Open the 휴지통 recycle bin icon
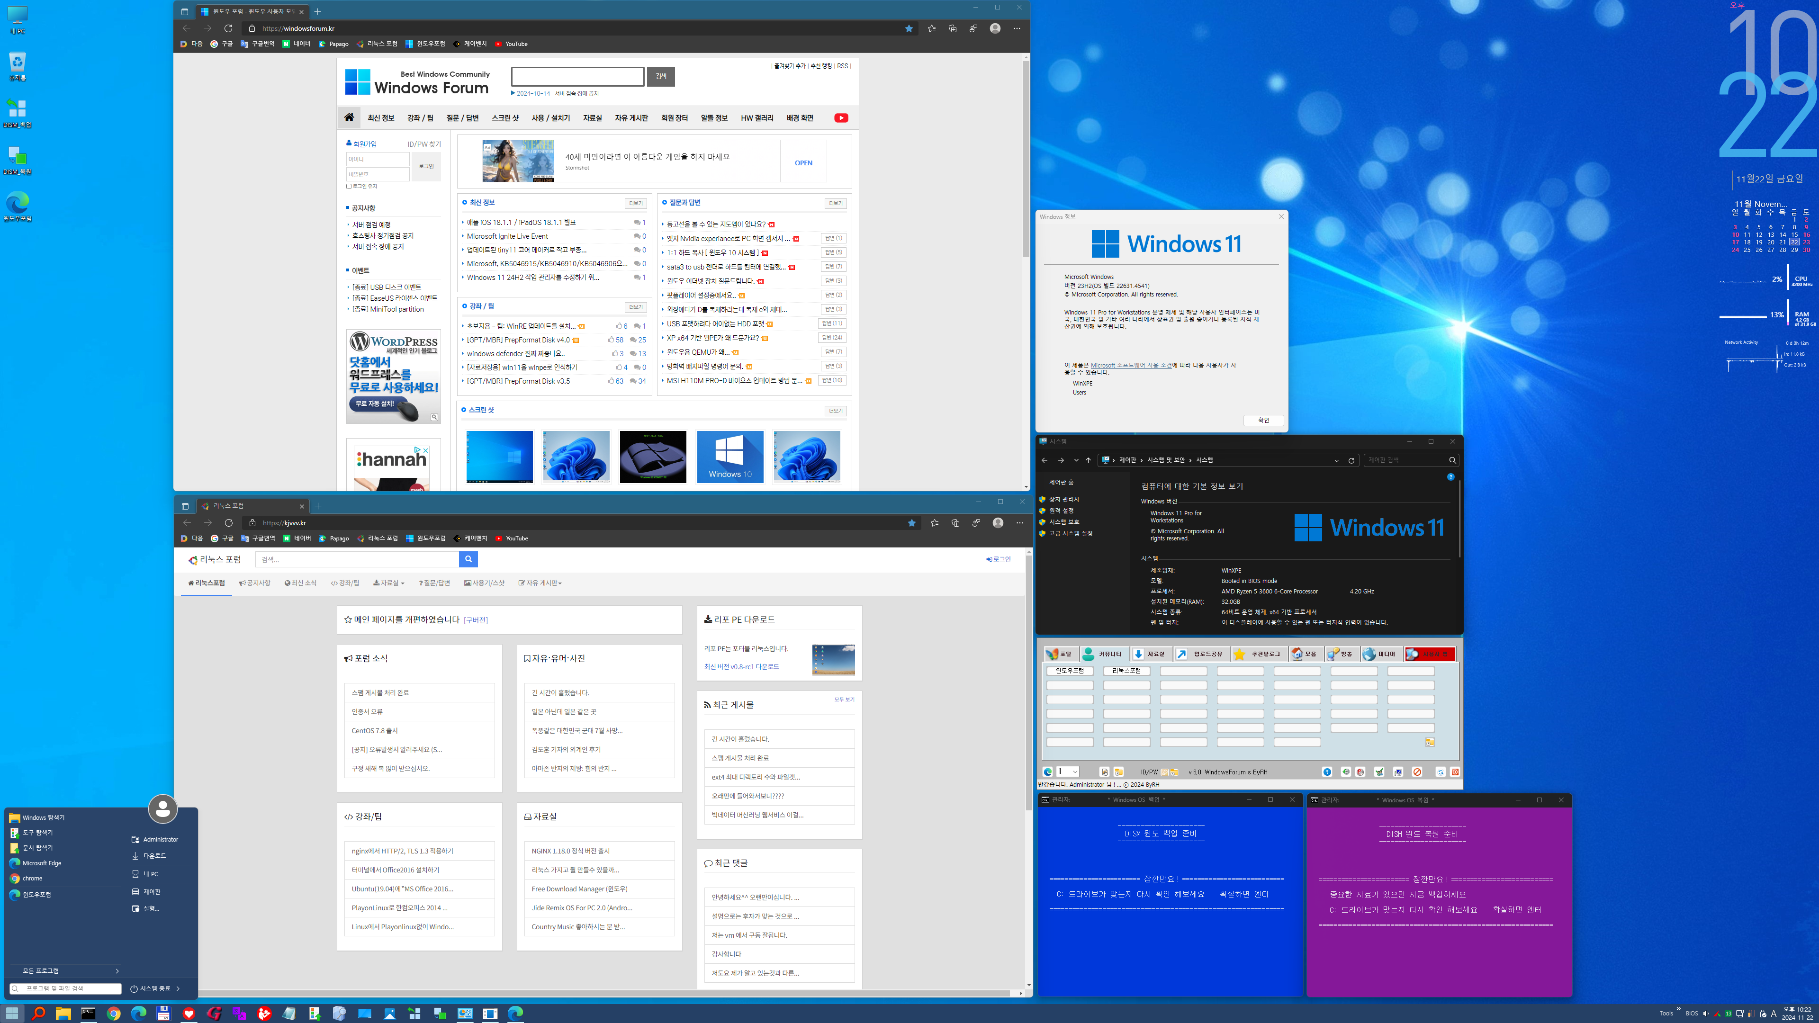 pos(17,66)
